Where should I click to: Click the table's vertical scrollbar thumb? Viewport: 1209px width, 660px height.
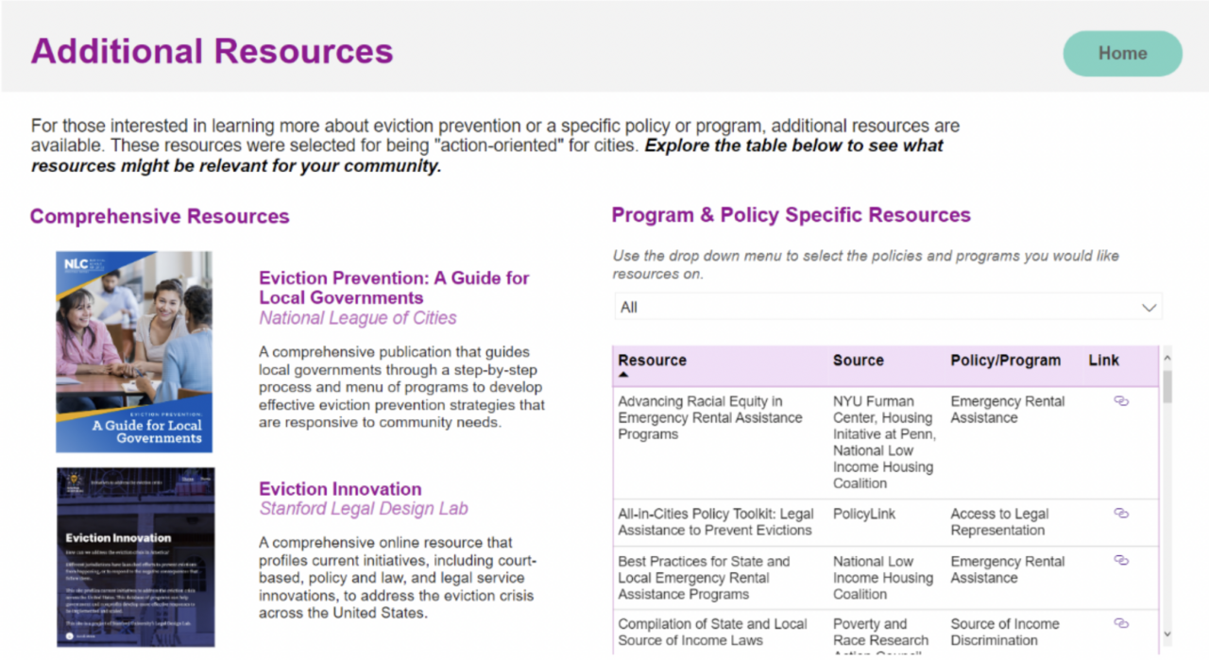[1166, 385]
